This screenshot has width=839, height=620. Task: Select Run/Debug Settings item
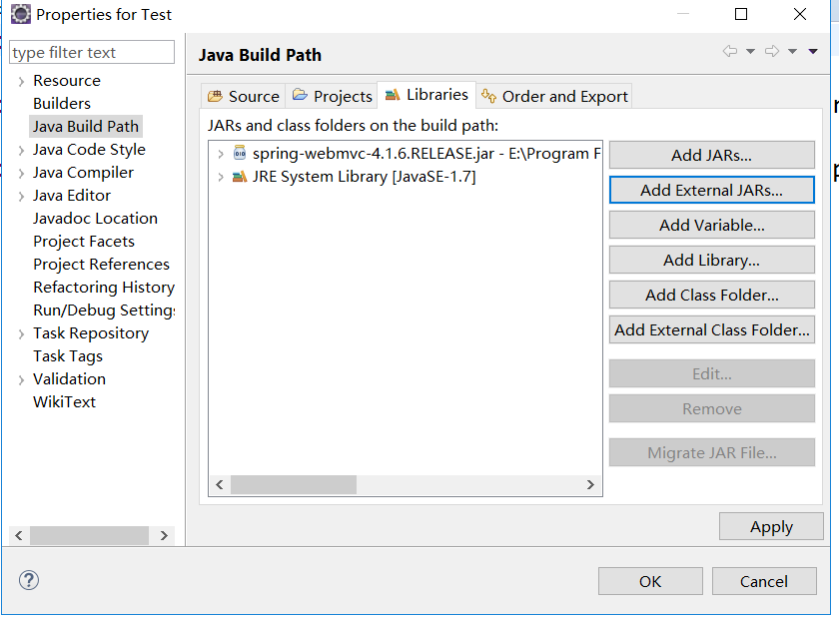[x=104, y=310]
